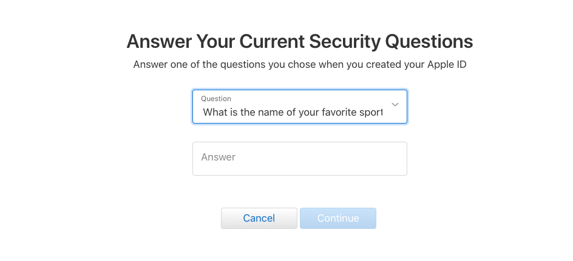The image size is (573, 261).
Task: Click the Apple ID instruction subtitle text
Action: point(299,64)
